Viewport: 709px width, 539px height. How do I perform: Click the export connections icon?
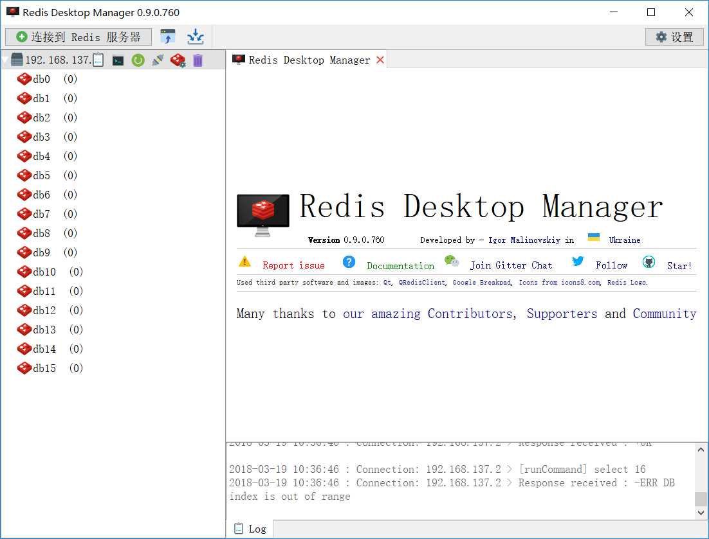(x=196, y=37)
